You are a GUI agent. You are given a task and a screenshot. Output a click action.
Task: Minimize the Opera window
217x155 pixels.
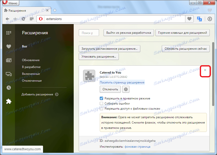pos(193,3)
